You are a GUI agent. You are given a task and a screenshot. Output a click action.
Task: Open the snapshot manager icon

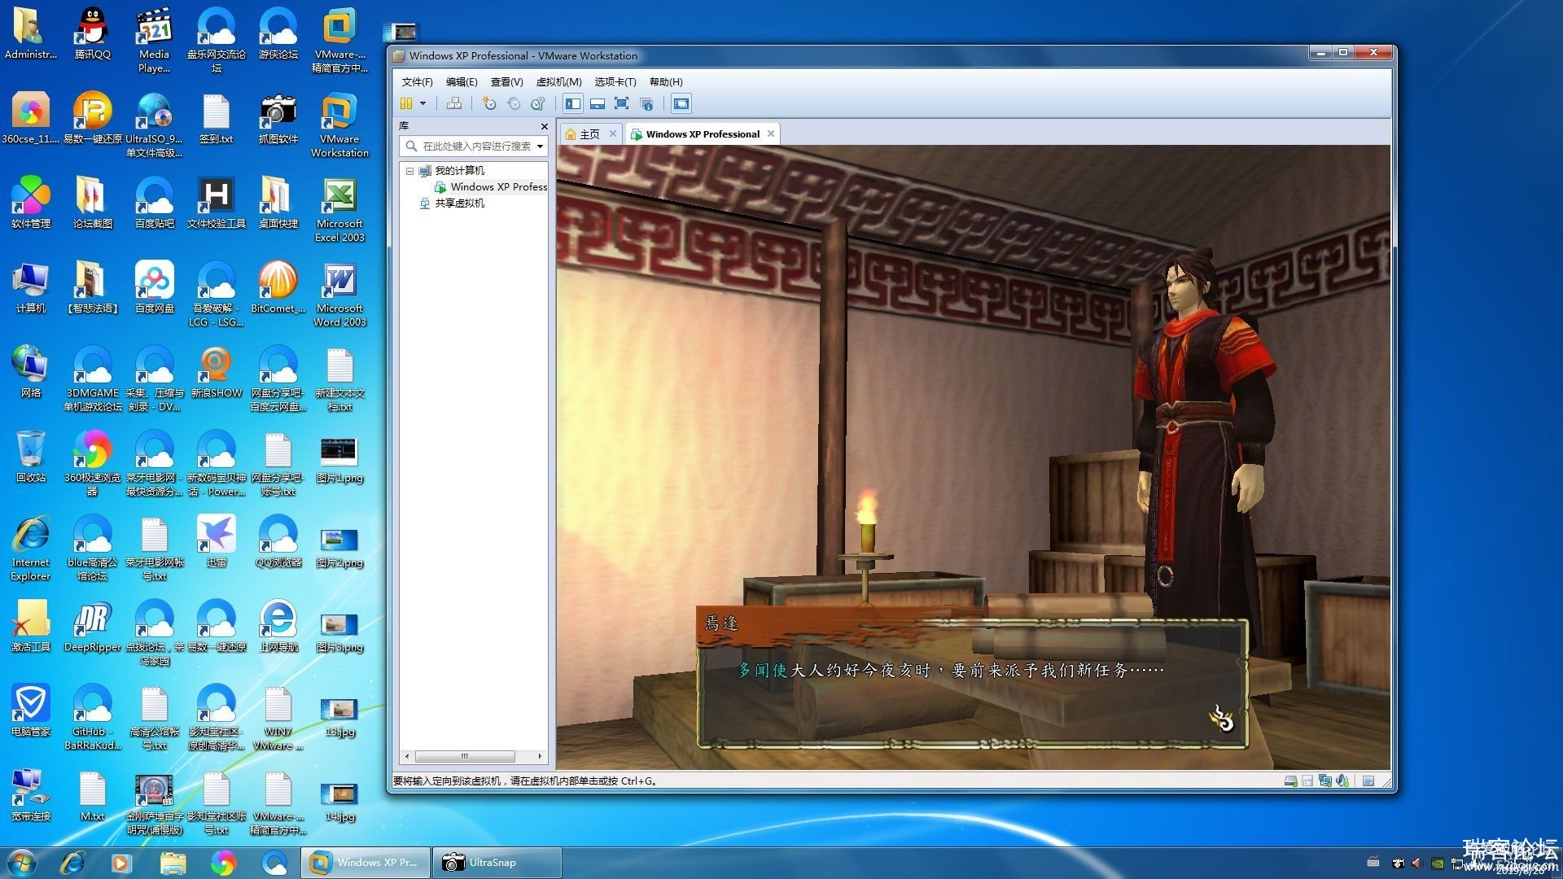click(x=537, y=103)
